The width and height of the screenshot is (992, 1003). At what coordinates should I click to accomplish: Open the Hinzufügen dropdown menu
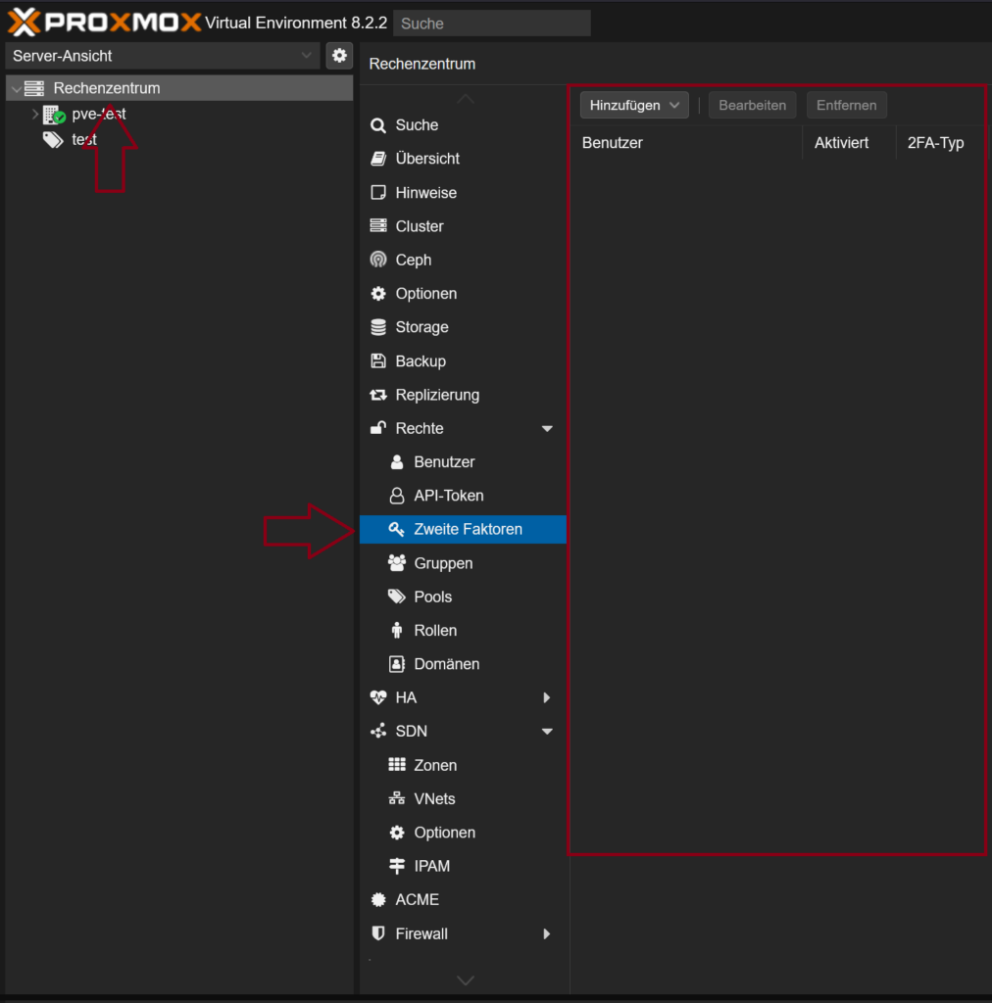pos(632,105)
